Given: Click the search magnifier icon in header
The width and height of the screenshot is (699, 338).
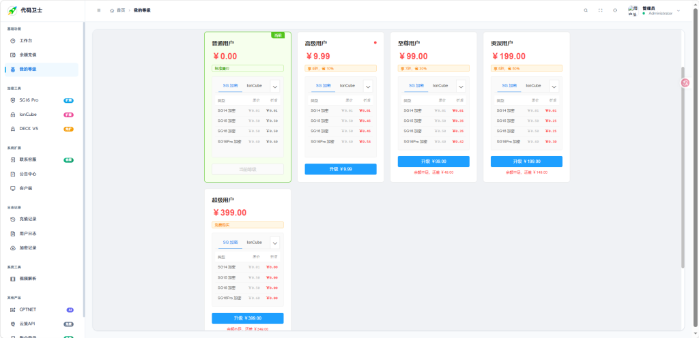Looking at the screenshot, I should [x=586, y=10].
